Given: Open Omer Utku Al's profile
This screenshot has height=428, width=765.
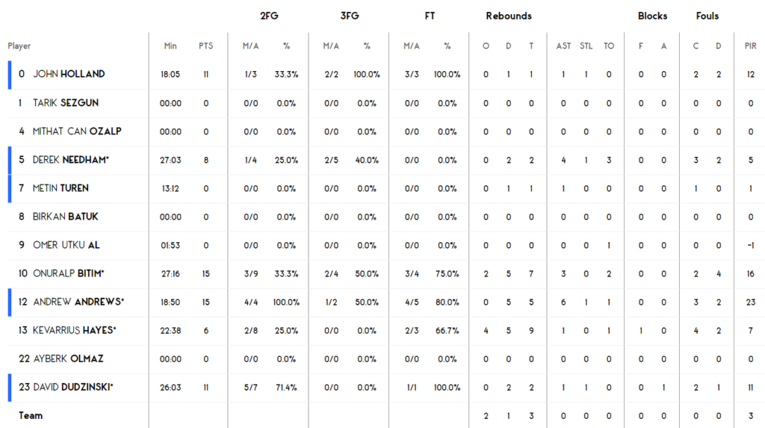Looking at the screenshot, I should click(x=66, y=245).
